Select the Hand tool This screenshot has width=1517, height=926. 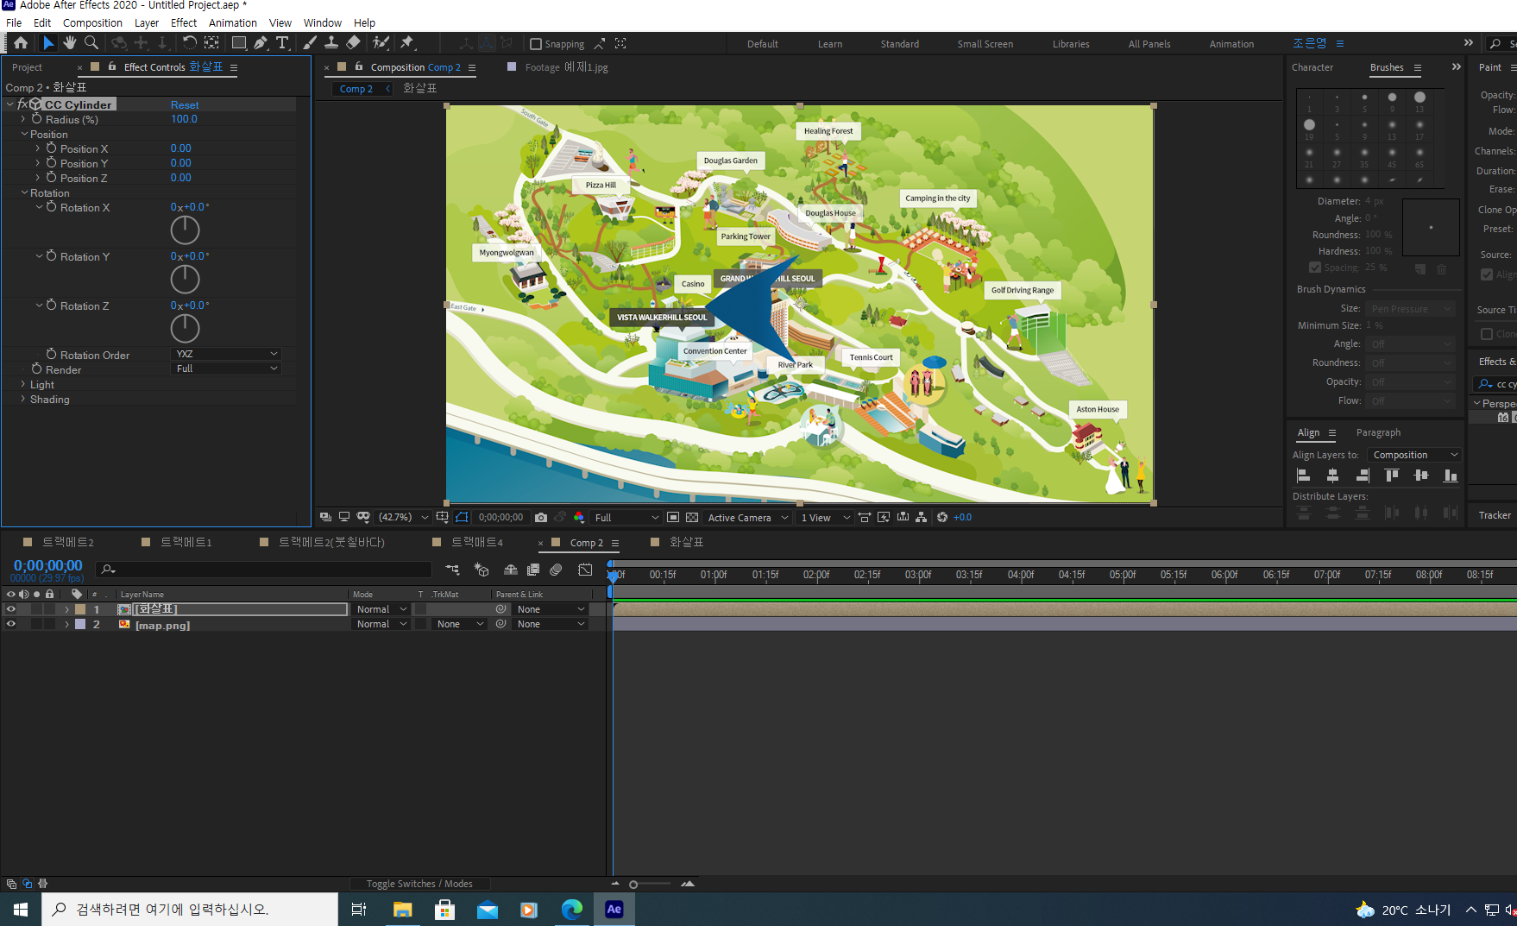click(x=70, y=43)
